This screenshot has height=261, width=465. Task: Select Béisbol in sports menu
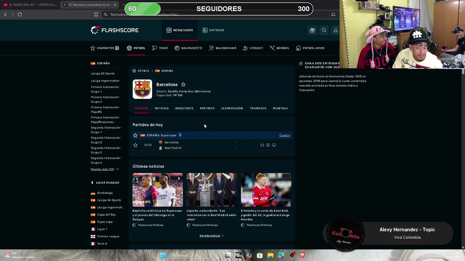(279, 48)
